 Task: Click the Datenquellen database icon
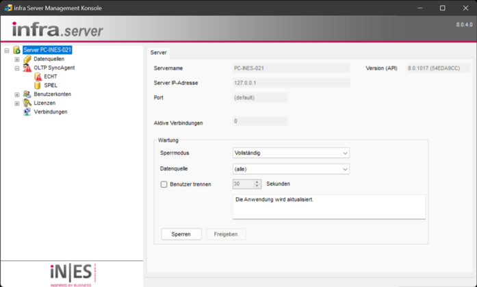click(27, 60)
